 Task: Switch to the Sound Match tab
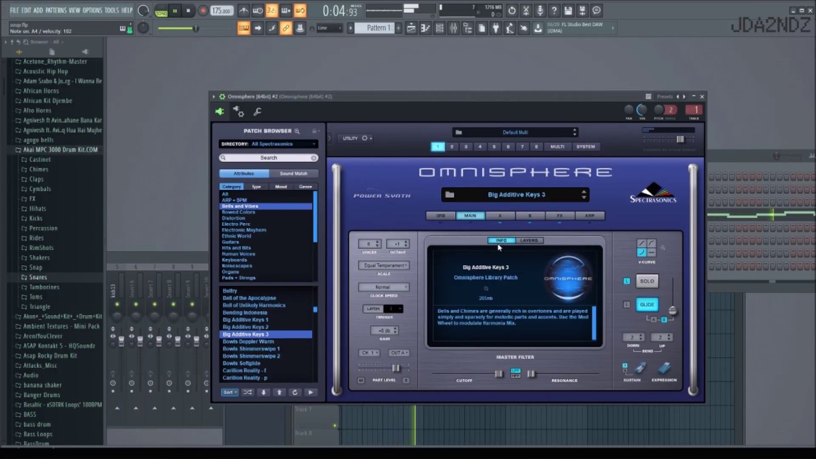293,173
